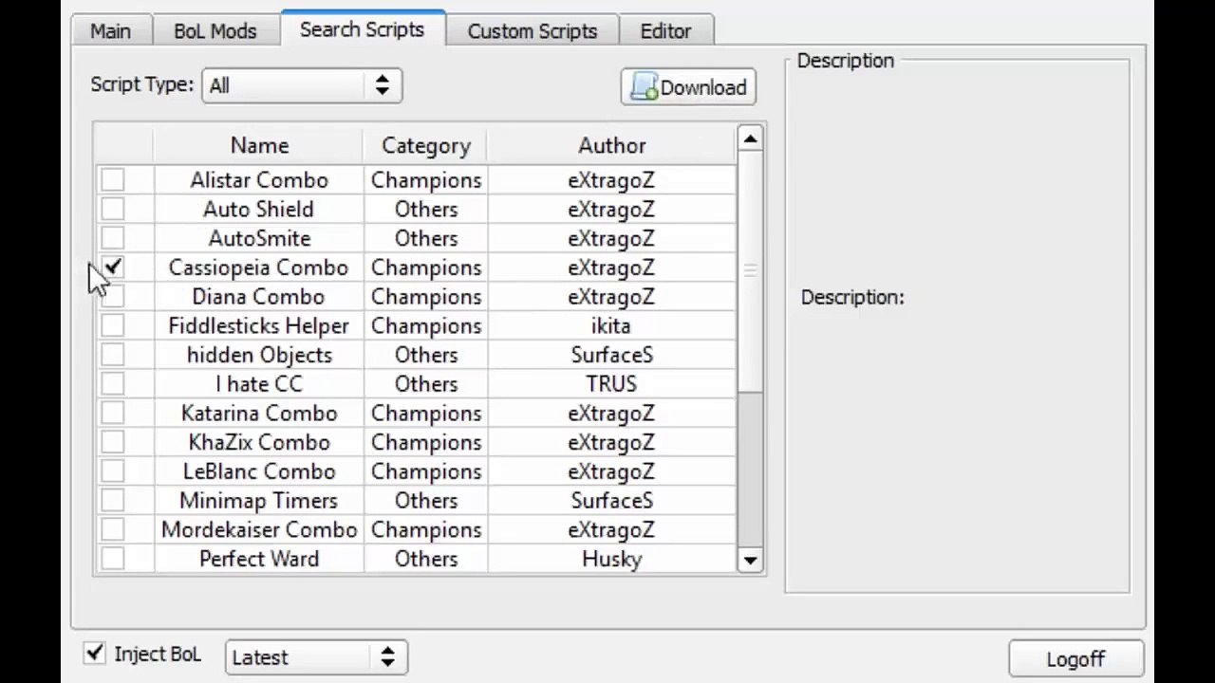Viewport: 1215px width, 683px height.
Task: Select the Katarina Combo script name
Action: pyautogui.click(x=259, y=414)
